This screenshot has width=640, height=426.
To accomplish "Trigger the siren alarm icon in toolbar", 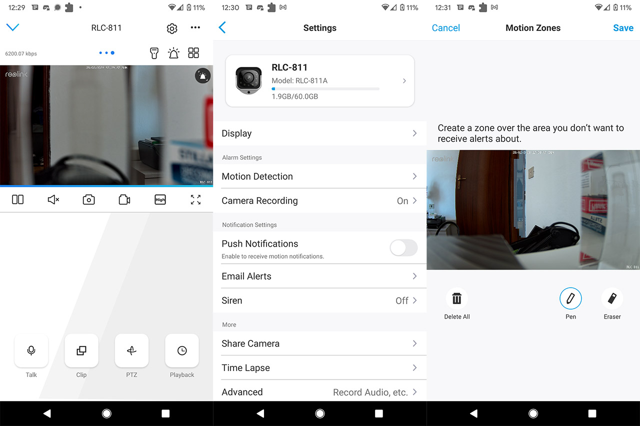I will [173, 53].
